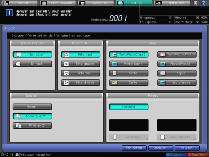The height and width of the screenshot is (157, 209).
Task: Click the Photo(Impr) landscape icon
Action: point(114,64)
